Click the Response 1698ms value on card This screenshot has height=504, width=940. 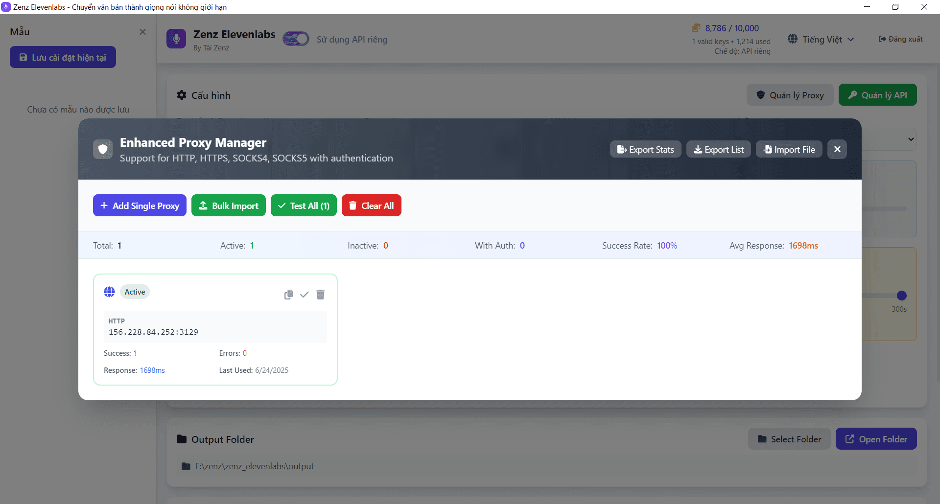pyautogui.click(x=152, y=370)
